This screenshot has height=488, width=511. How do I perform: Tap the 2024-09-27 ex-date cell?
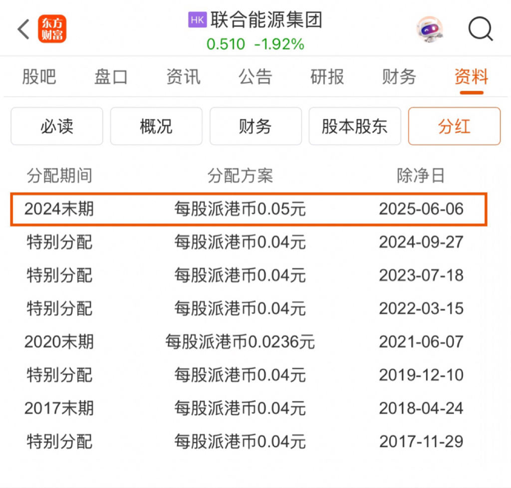421,242
